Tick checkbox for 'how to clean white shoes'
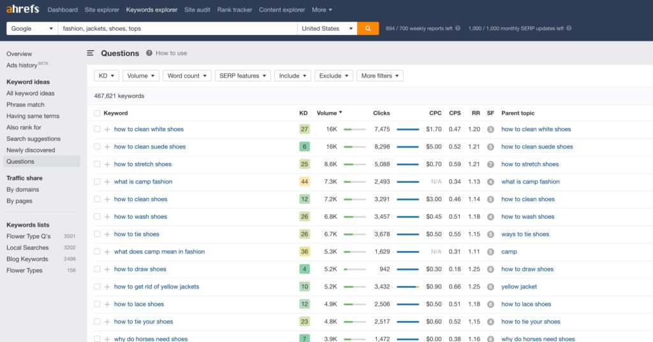Screen dimensions: 653x342 pos(97,129)
